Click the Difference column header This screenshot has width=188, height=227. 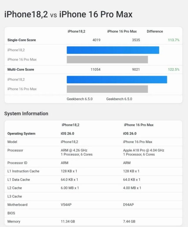[155, 32]
